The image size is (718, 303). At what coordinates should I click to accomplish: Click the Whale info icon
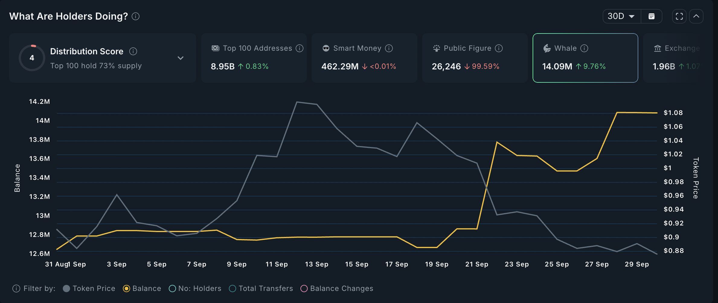584,48
